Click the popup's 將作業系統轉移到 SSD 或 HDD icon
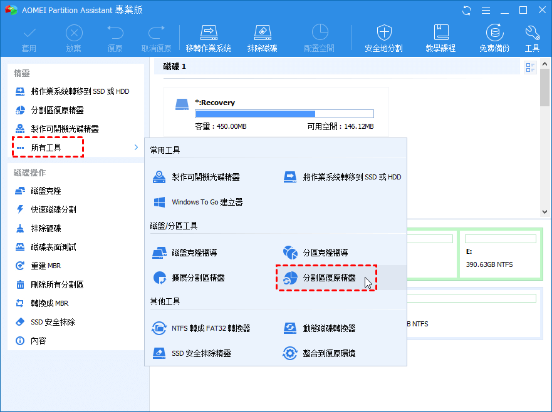Screen dimensions: 552x412 point(290,177)
